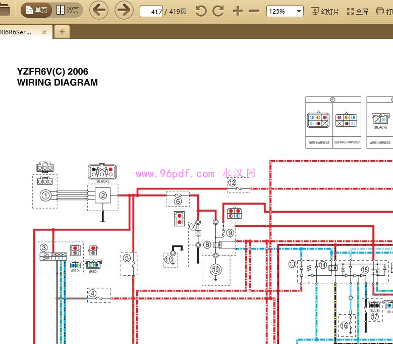Select the 06R6Ser document tab

coord(25,32)
